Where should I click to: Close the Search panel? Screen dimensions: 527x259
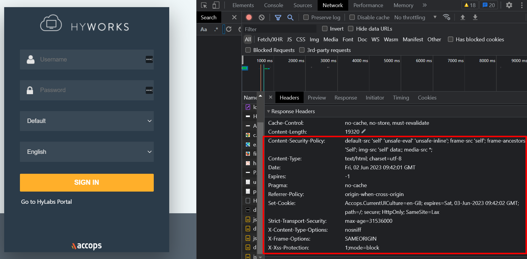tap(234, 17)
